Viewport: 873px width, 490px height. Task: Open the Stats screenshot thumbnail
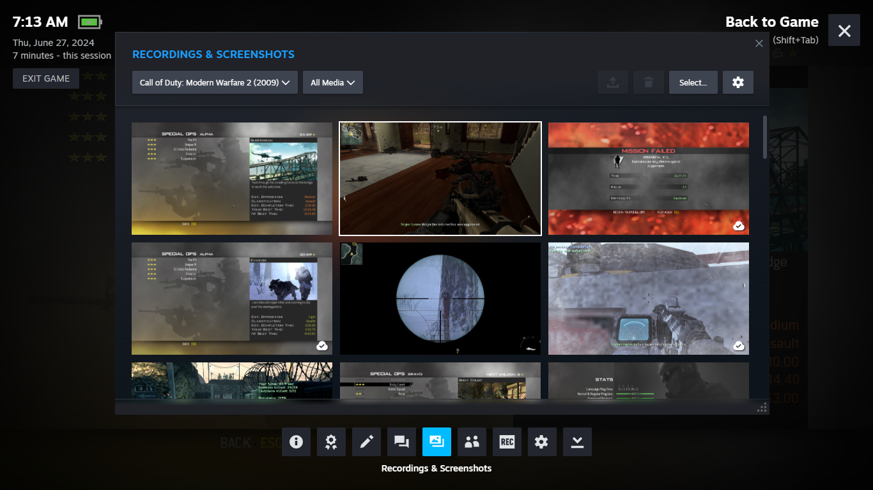tap(649, 381)
